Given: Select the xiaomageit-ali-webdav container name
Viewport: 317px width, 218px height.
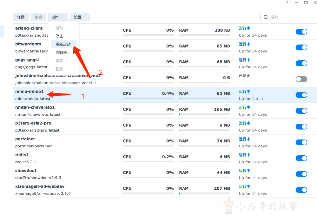Looking at the screenshot, I should (x=40, y=186).
